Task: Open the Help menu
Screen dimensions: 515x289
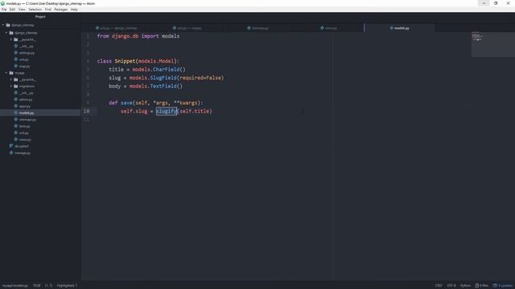Action: (74, 10)
